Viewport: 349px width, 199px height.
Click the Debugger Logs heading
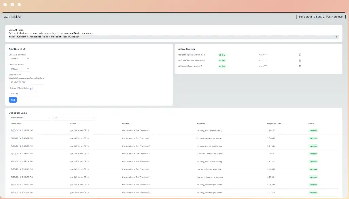[x=18, y=113]
